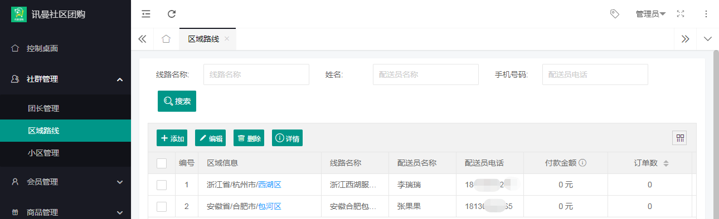The image size is (719, 219).
Task: Close the 区域路线 tab
Action: [227, 39]
